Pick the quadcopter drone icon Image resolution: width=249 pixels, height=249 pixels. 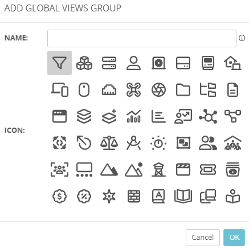[x=134, y=89]
